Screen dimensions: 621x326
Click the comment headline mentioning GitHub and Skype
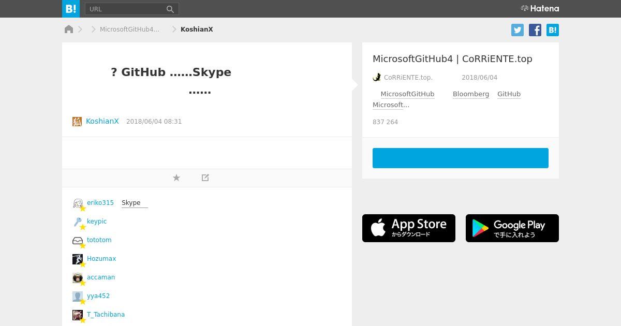(171, 81)
